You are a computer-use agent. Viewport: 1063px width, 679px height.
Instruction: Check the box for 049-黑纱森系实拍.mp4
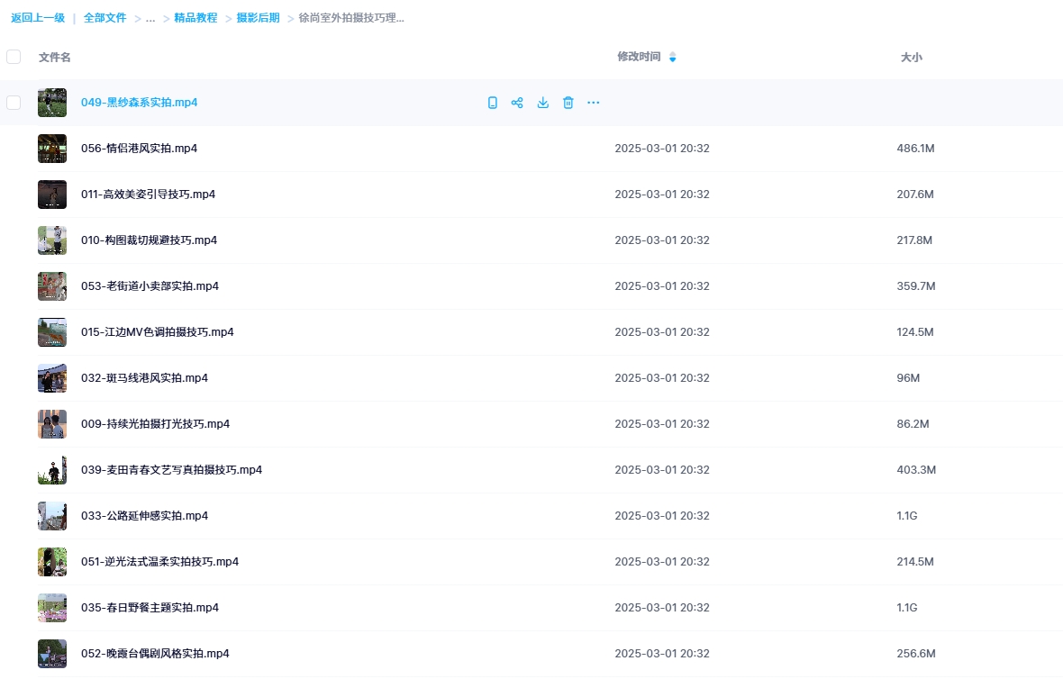[x=14, y=103]
